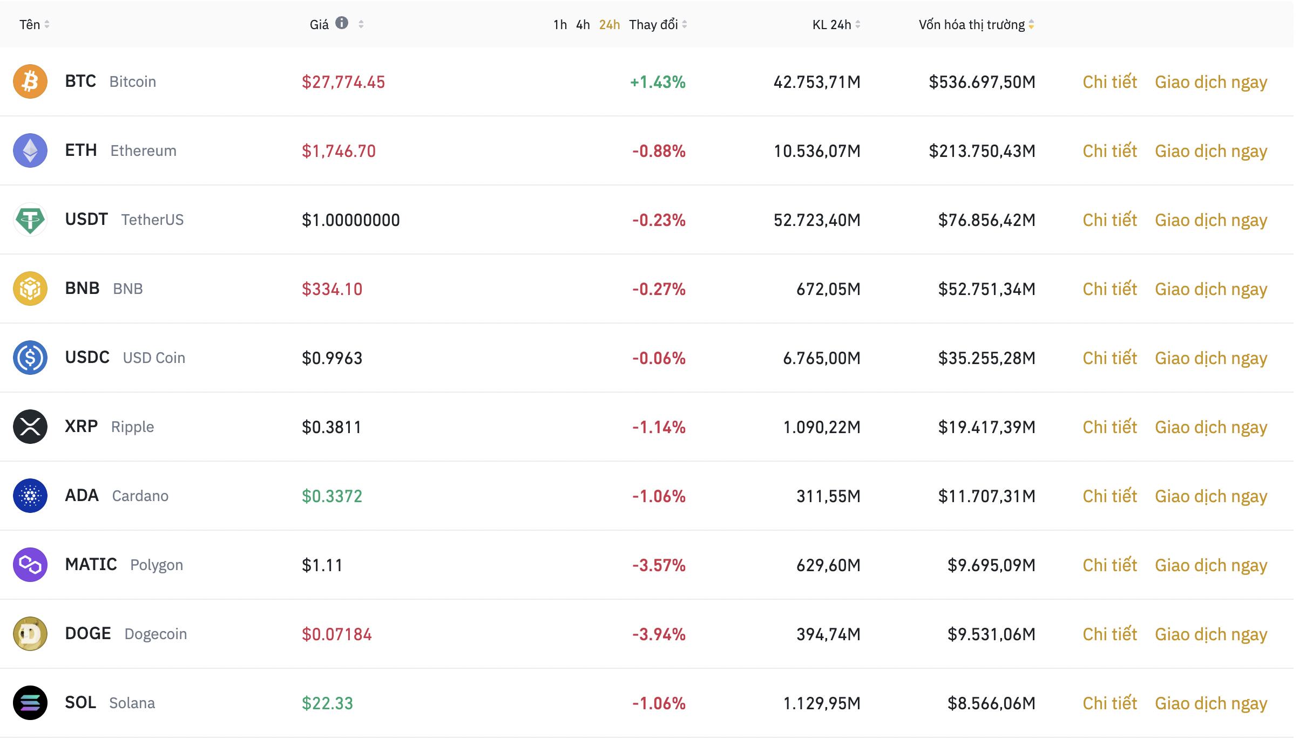
Task: Click Polygon change -3.57%
Action: 659,565
